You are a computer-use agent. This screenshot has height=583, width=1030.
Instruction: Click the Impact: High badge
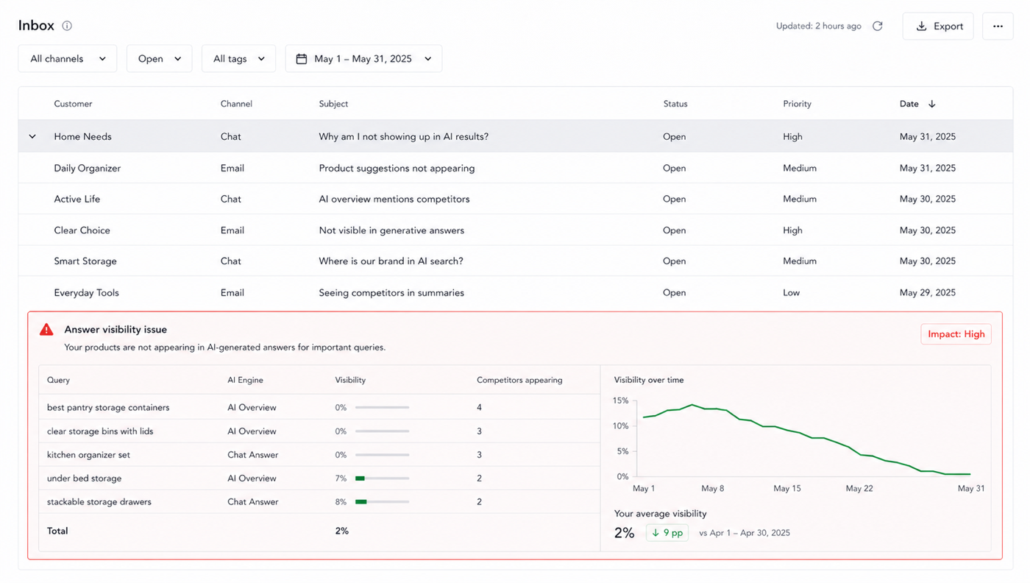pyautogui.click(x=956, y=334)
